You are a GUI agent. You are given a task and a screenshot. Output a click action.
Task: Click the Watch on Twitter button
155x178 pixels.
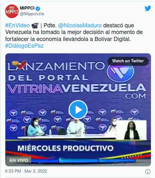pyautogui.click(x=128, y=61)
